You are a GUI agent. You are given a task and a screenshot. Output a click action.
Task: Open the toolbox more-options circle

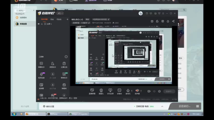click(66, 57)
